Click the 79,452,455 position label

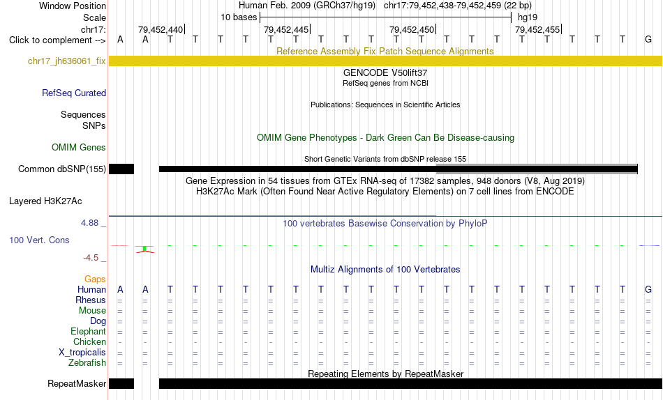pos(537,29)
